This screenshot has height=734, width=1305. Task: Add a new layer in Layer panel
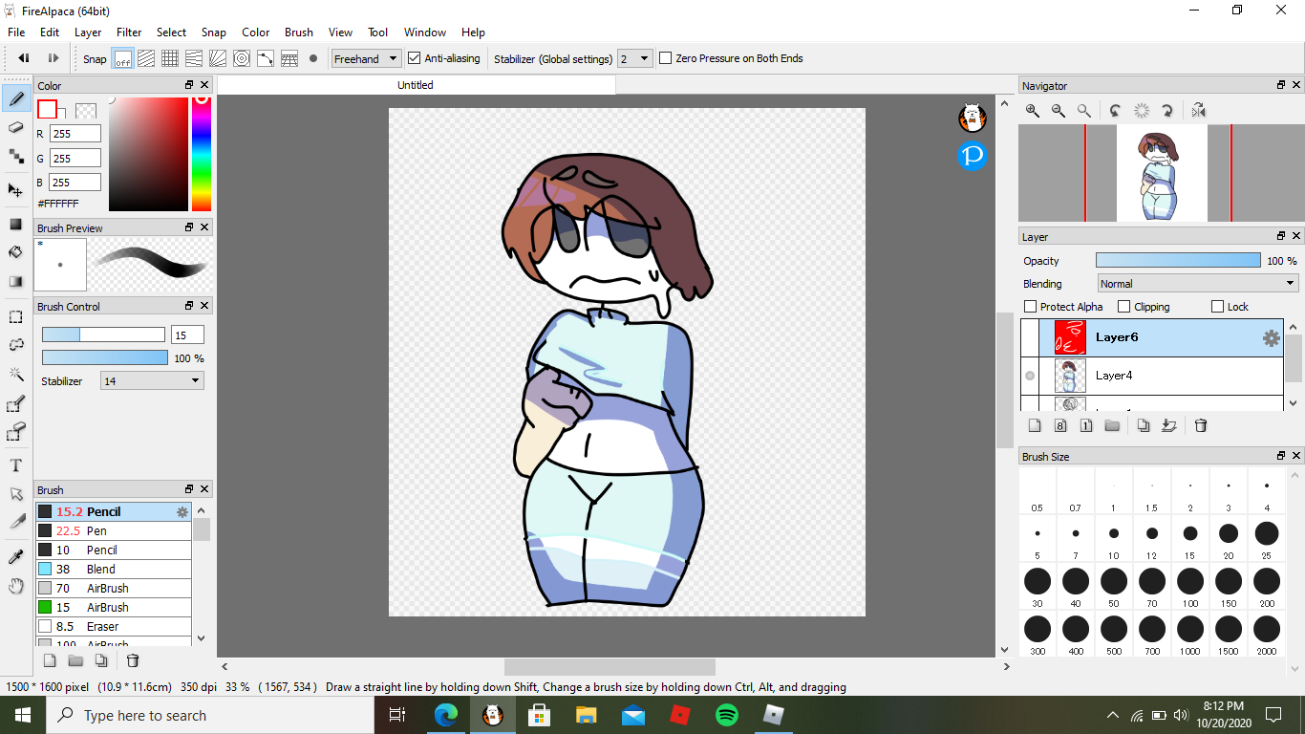click(1034, 425)
